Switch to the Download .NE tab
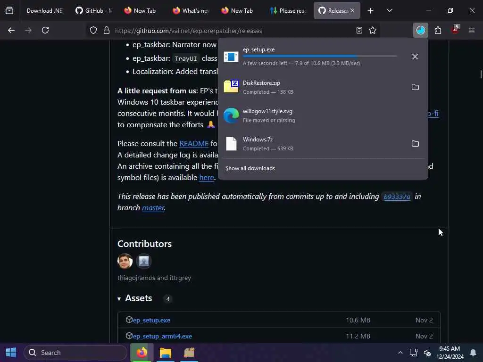 click(x=44, y=11)
